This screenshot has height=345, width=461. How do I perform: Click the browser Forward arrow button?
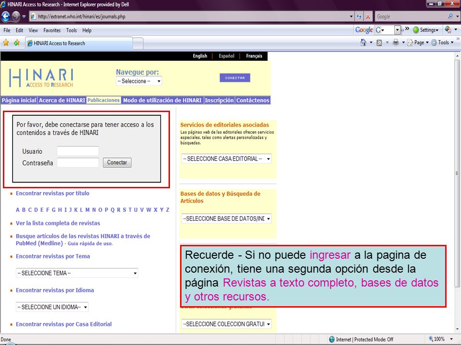pyautogui.click(x=16, y=16)
